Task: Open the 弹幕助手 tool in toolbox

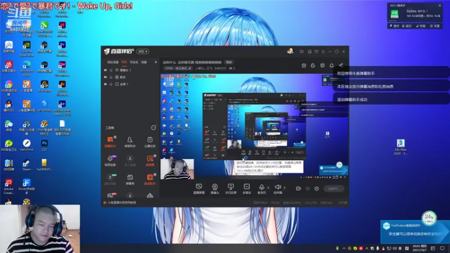Action: 110,142
